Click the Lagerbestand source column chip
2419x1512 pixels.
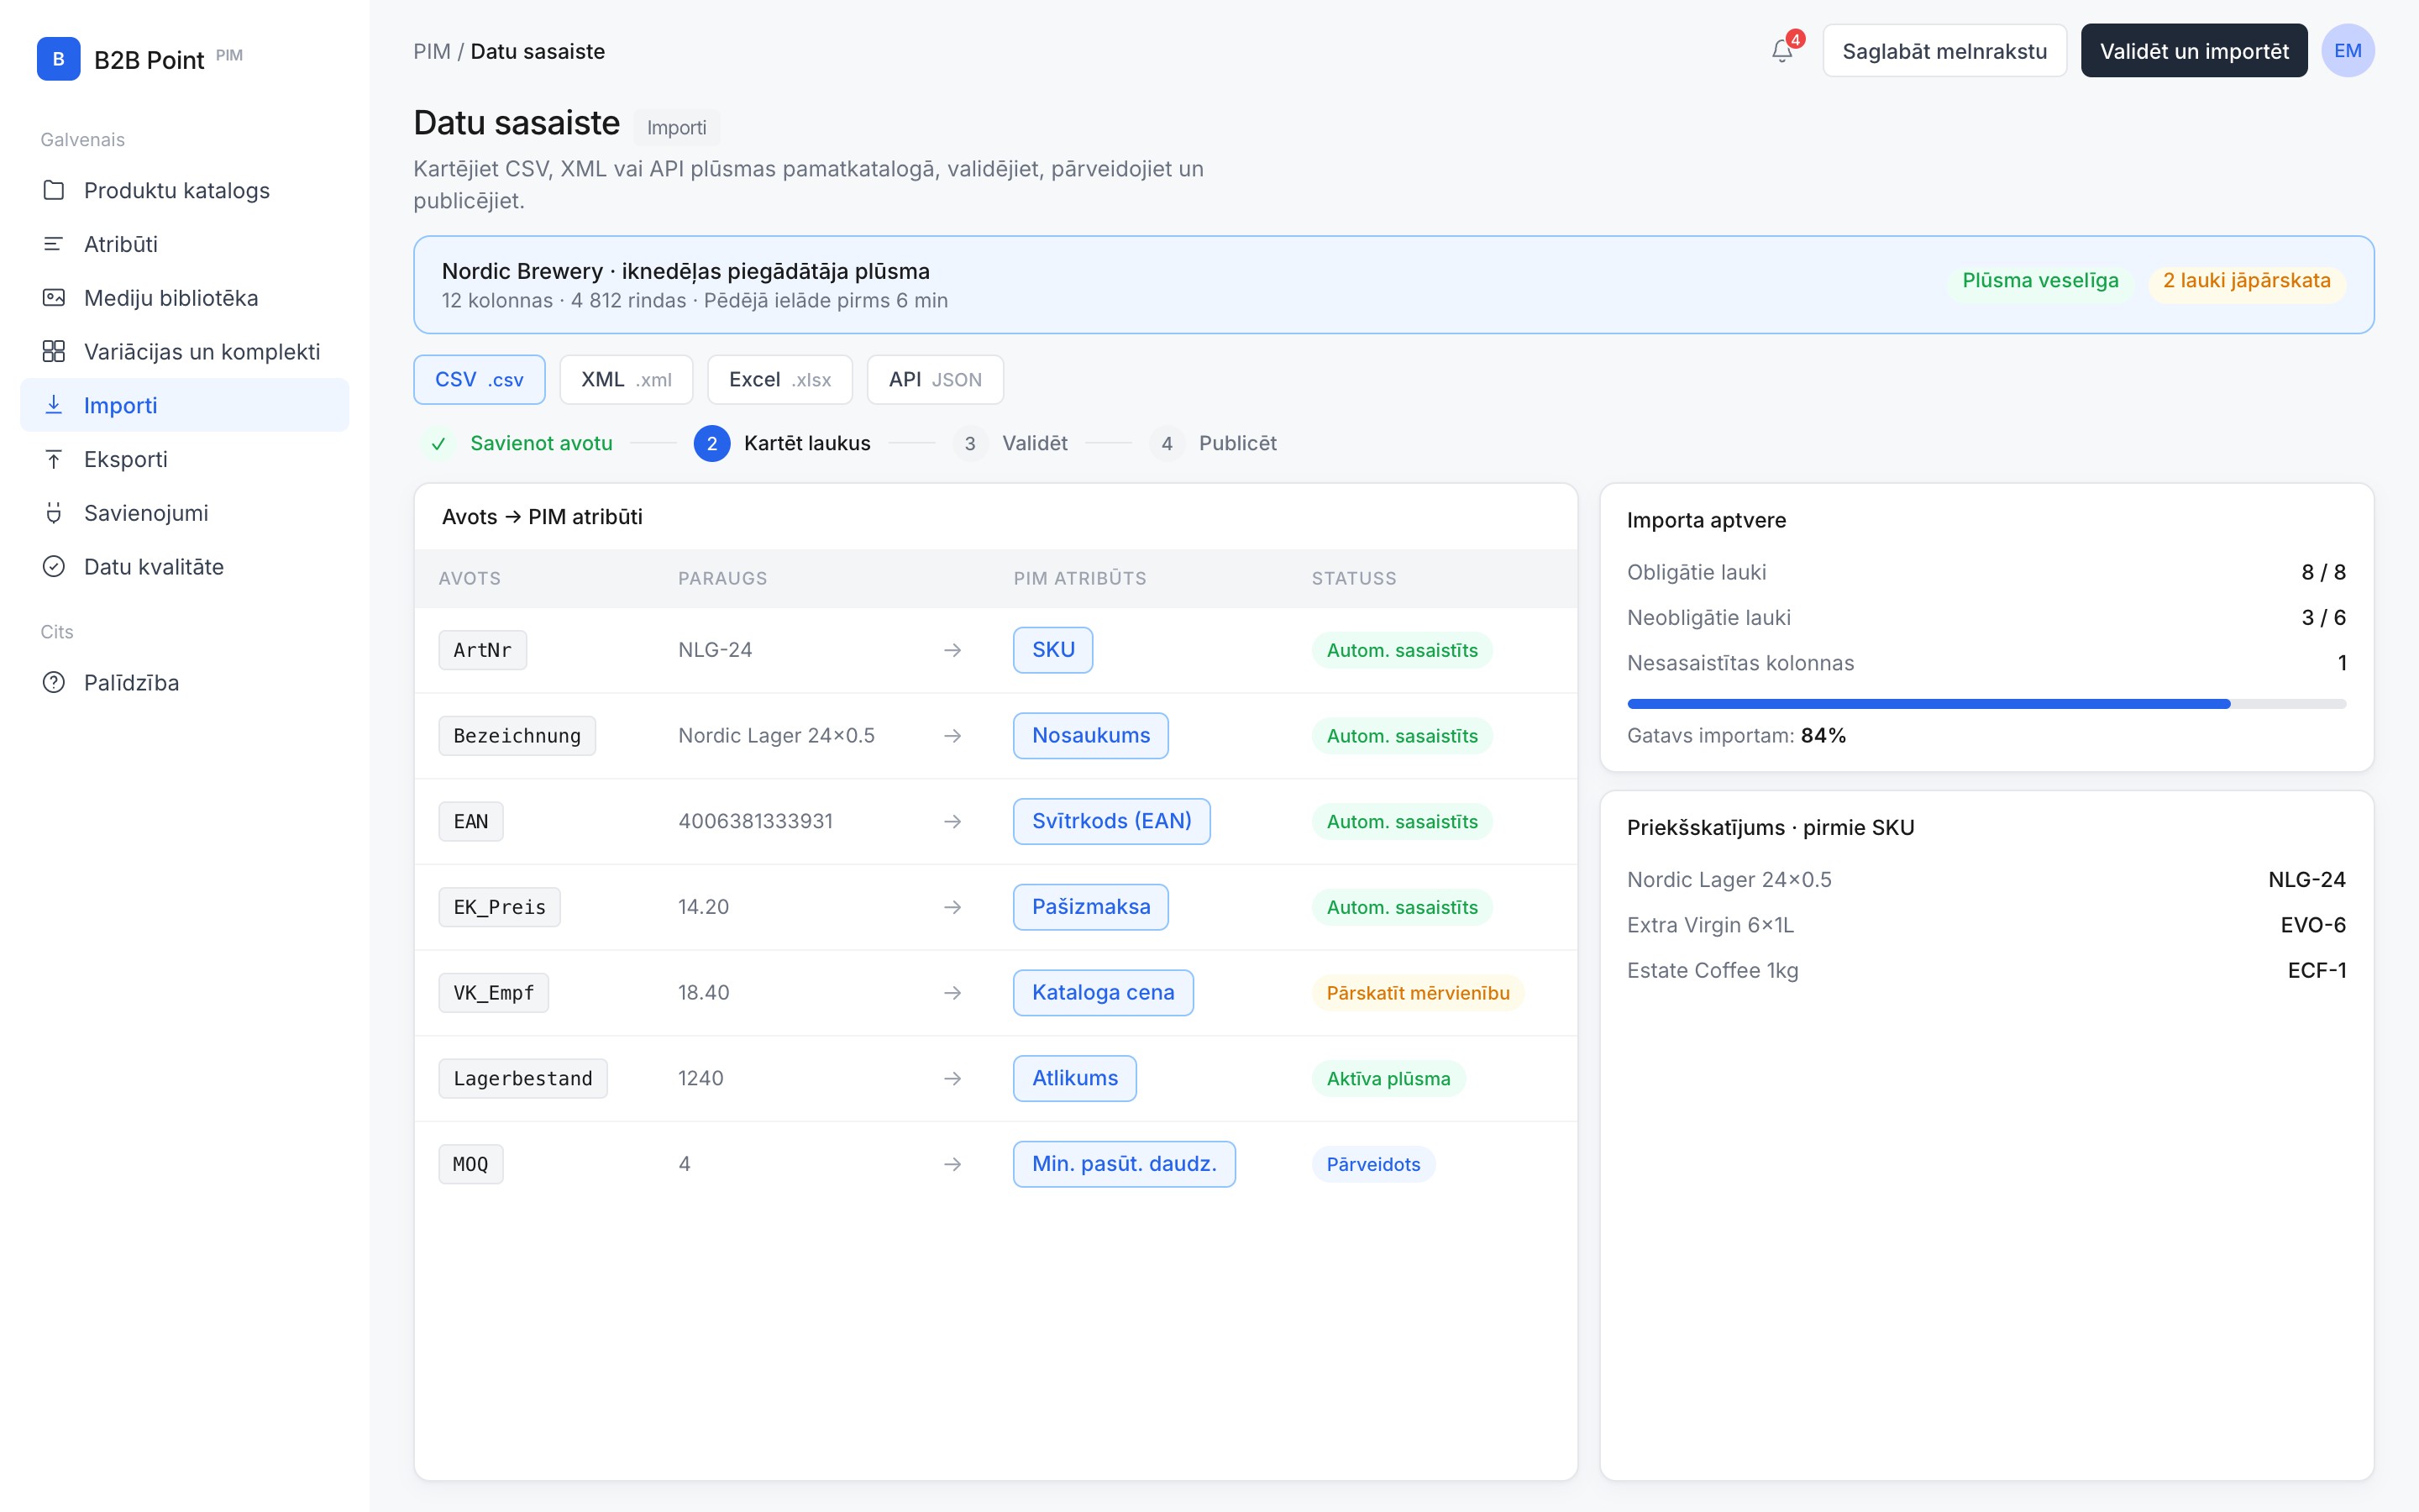tap(522, 1078)
